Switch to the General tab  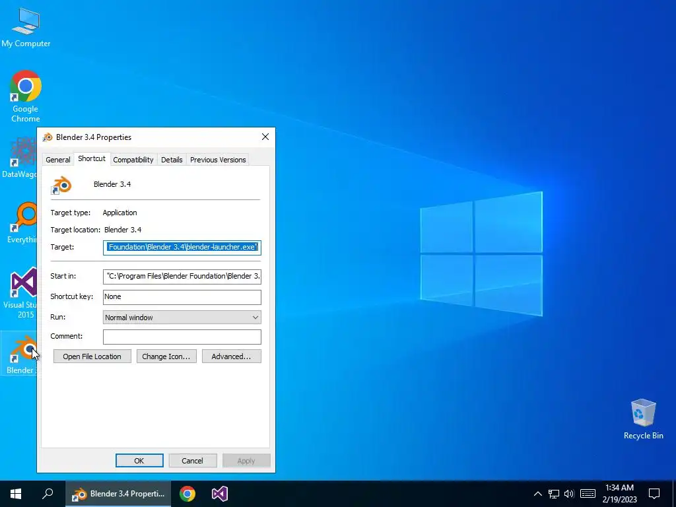pos(58,160)
